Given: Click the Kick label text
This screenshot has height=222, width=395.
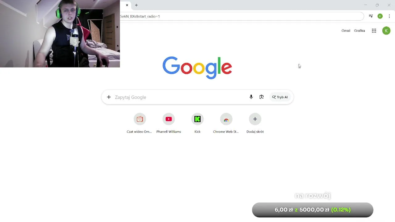Looking at the screenshot, I should (197, 132).
